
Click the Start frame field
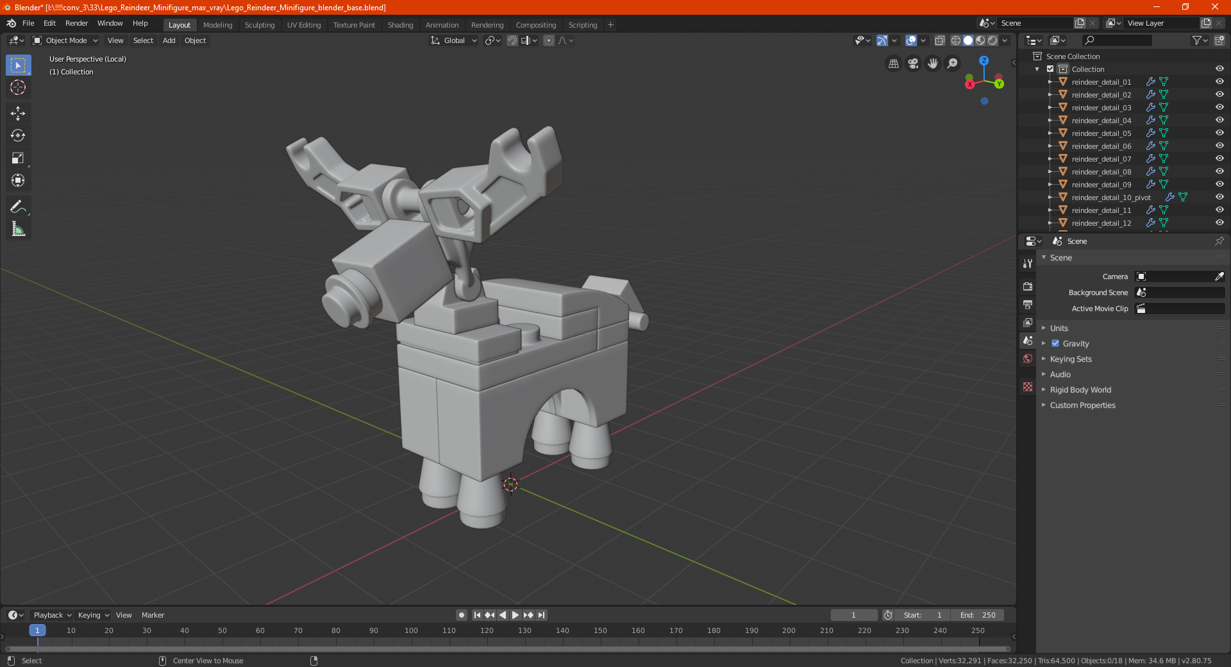coord(923,615)
